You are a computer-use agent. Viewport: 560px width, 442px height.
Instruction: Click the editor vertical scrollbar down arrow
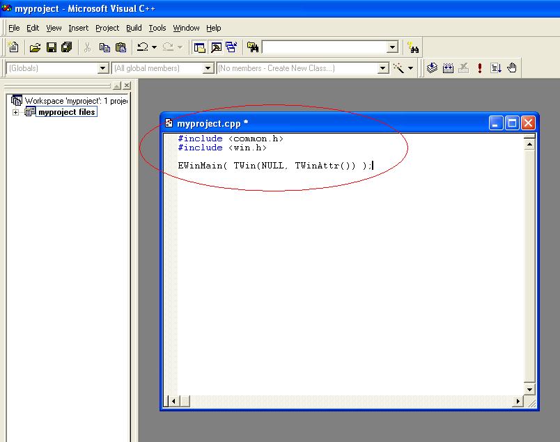coord(529,390)
